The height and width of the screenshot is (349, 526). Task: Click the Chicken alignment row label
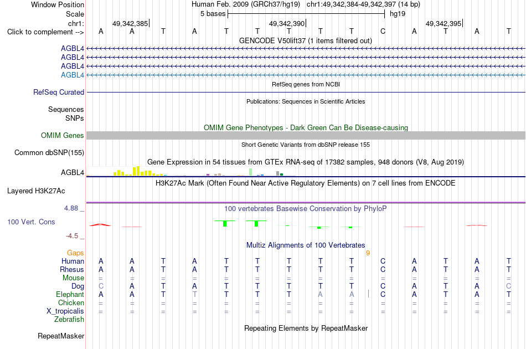(x=71, y=302)
